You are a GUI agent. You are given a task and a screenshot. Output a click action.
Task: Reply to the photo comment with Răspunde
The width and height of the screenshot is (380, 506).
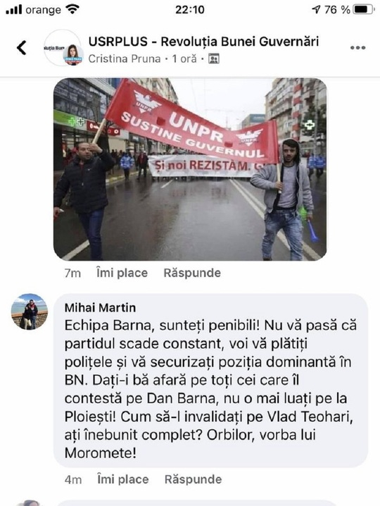[x=192, y=273]
